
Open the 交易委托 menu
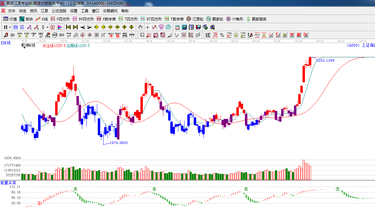tap(110, 11)
